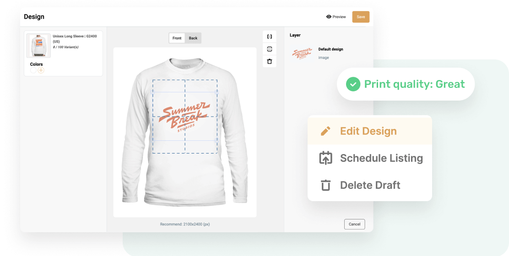The image size is (509, 256).
Task: Click the trash icon beside Delete Draft
Action: pos(325,185)
